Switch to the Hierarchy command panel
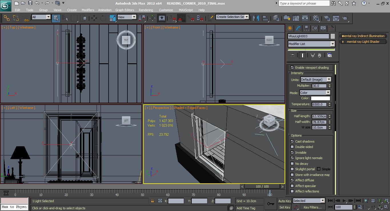 (306, 28)
